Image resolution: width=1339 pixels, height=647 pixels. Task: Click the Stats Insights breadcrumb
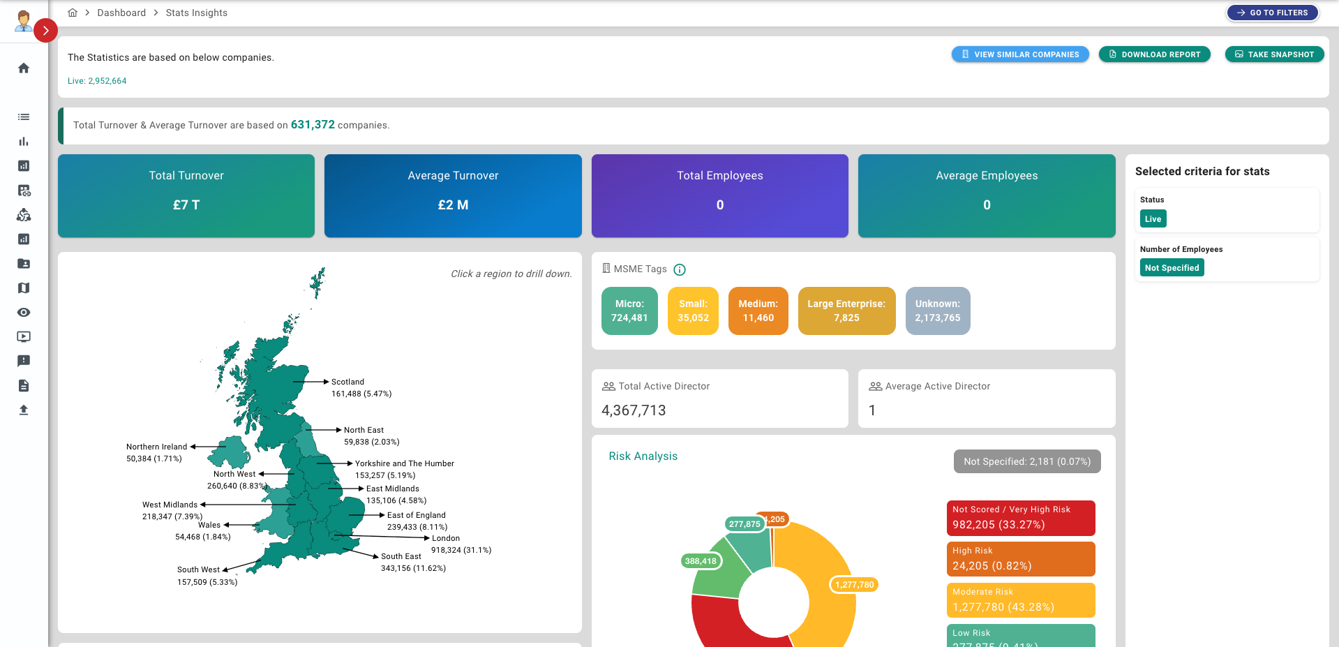197,13
